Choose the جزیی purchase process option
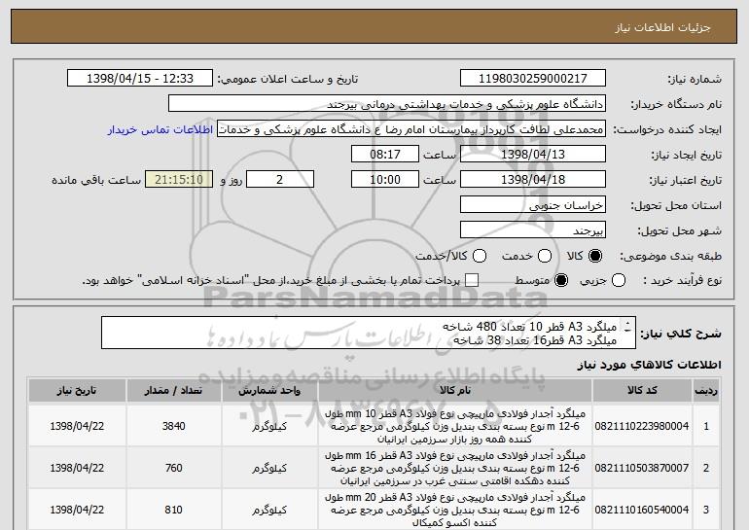Image resolution: width=749 pixels, height=530 pixels. [x=618, y=280]
